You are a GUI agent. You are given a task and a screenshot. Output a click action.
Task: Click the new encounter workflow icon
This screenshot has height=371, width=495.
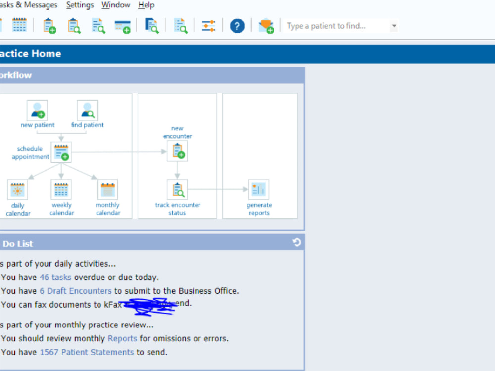tap(177, 151)
